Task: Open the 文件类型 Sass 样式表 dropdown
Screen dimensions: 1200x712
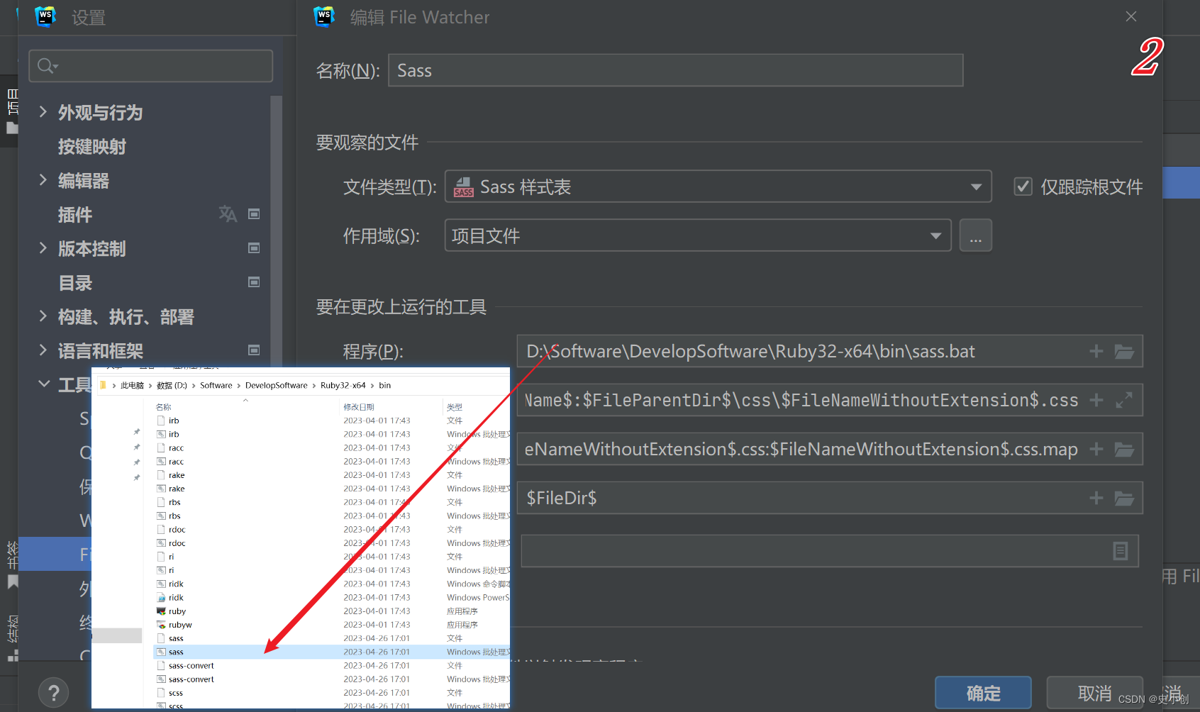Action: point(718,187)
